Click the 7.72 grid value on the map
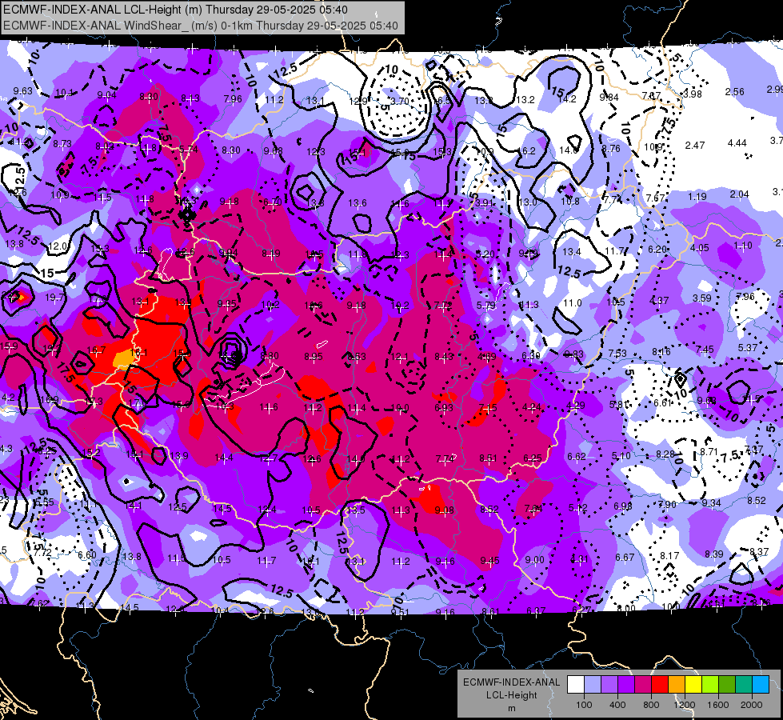 coord(42,553)
